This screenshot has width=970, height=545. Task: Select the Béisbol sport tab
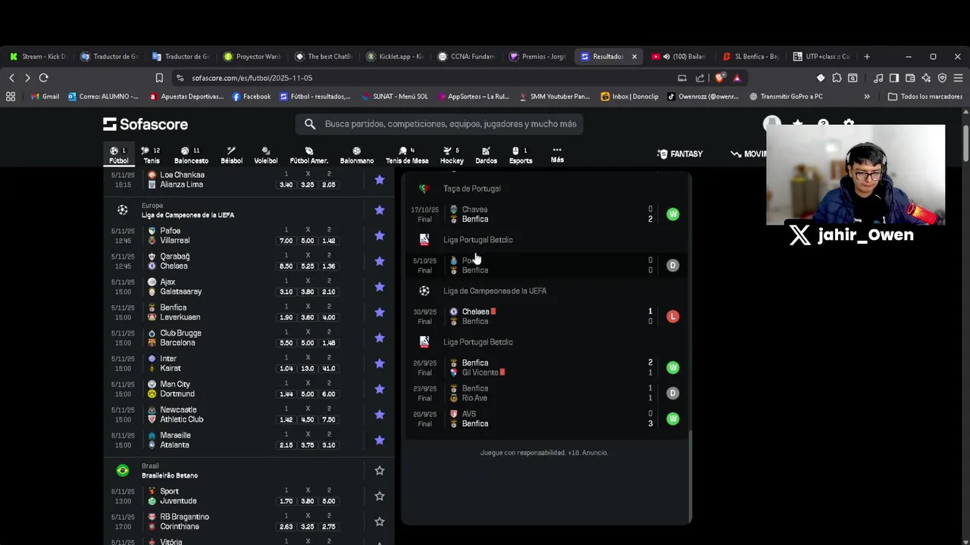(x=231, y=155)
